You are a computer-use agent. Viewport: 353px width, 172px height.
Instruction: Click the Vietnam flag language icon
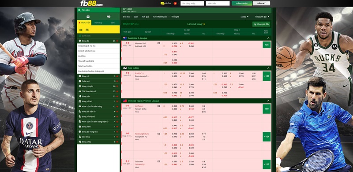coord(175,4)
